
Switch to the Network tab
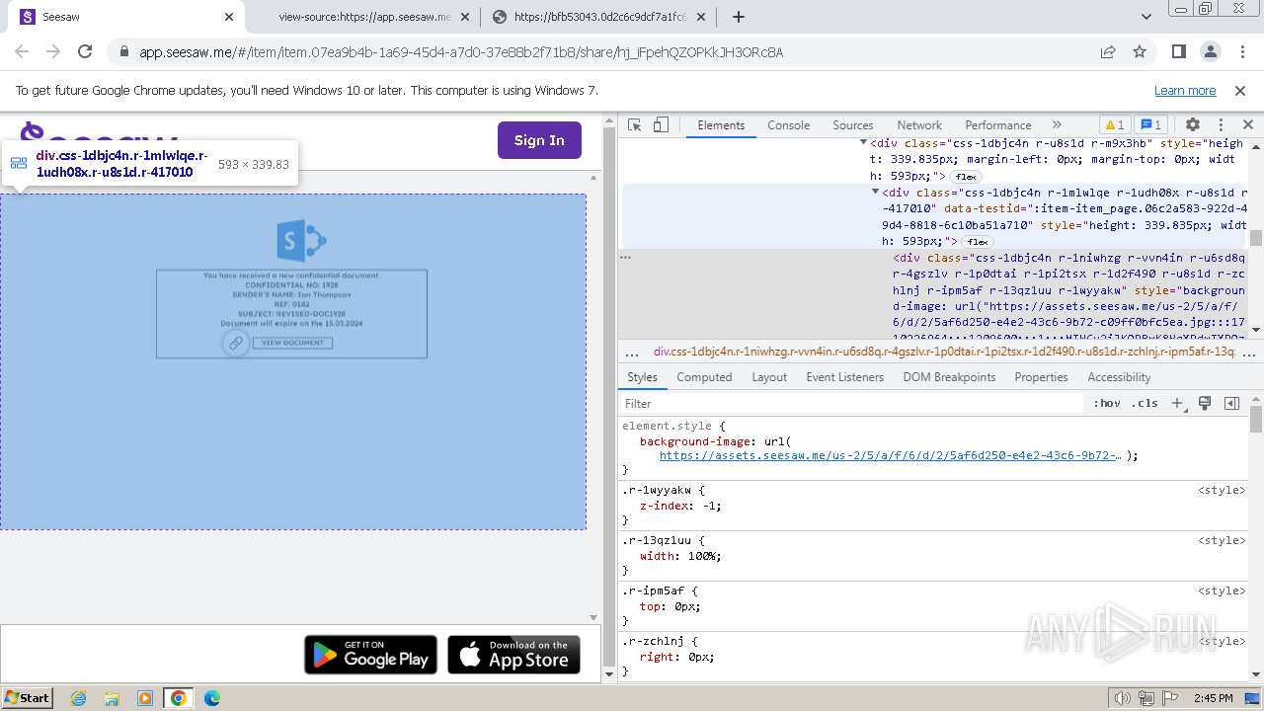tap(919, 125)
